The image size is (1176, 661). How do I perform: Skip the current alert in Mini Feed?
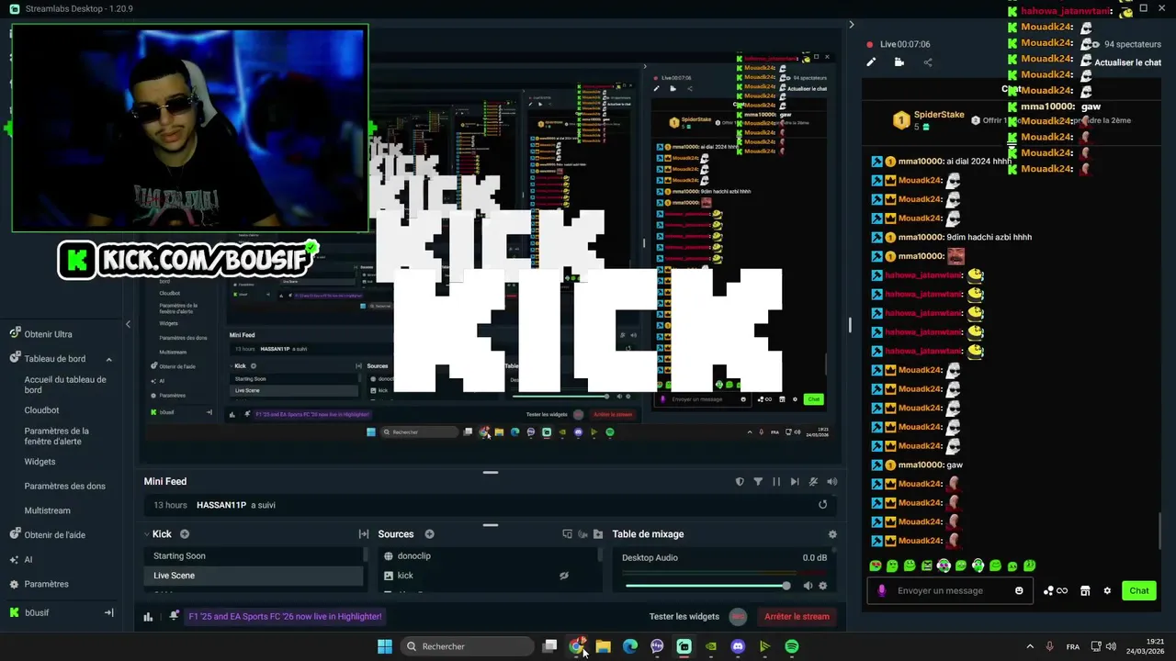(795, 481)
